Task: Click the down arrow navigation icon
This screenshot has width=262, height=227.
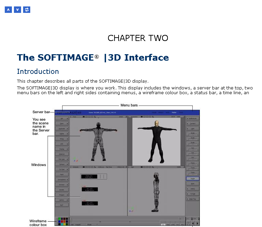Action: [17, 9]
